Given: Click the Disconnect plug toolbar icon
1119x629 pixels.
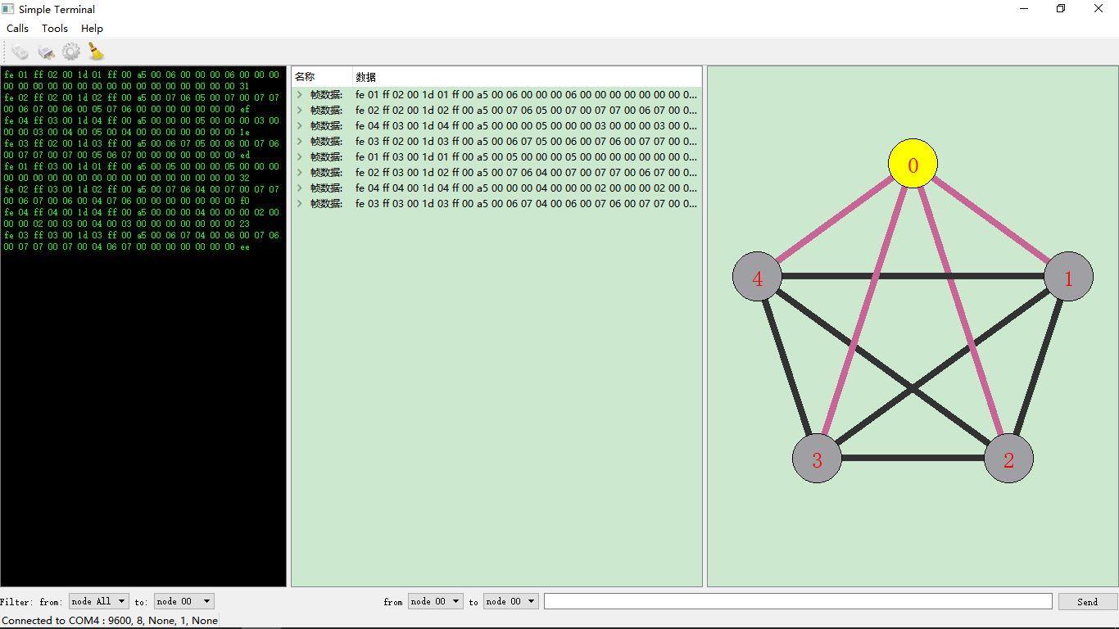Looking at the screenshot, I should coord(46,52).
